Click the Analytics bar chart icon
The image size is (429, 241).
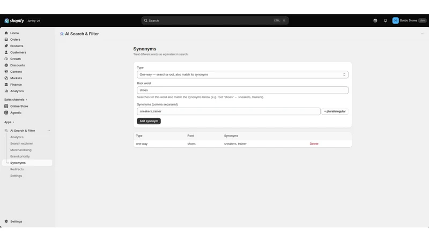[x=6, y=91]
